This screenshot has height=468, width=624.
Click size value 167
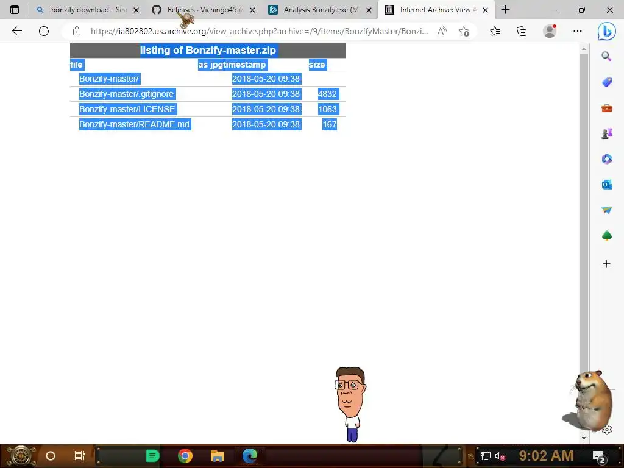coord(330,124)
